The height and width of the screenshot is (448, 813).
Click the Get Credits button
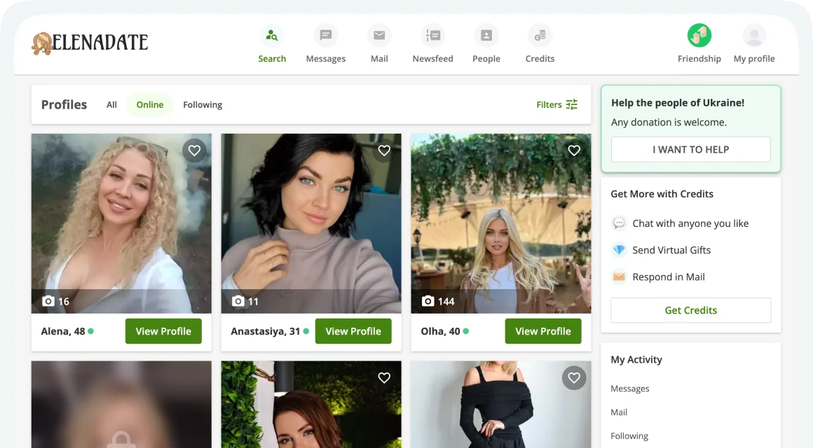tap(690, 310)
